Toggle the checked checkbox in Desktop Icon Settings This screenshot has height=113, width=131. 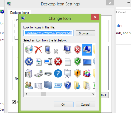point(14,102)
